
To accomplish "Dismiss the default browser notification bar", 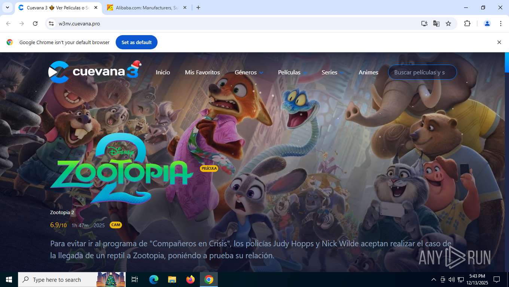I will pyautogui.click(x=499, y=42).
